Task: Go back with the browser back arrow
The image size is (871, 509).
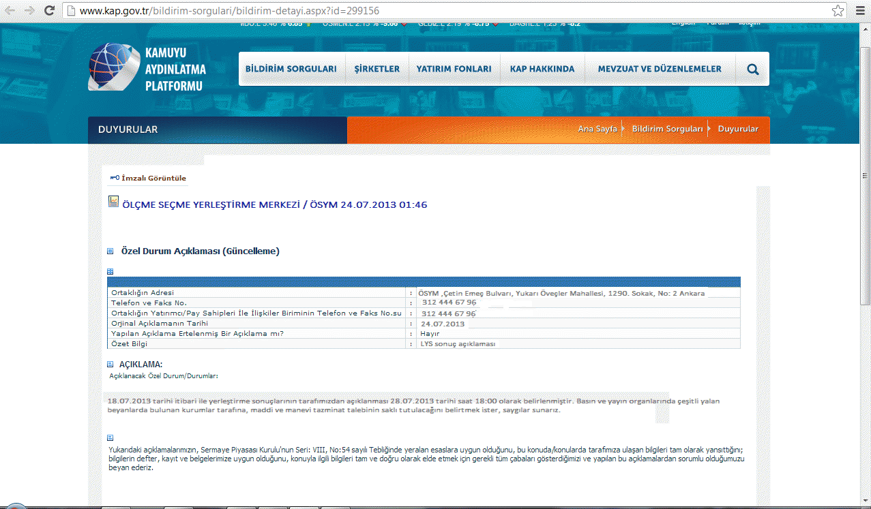Action: pyautogui.click(x=10, y=11)
